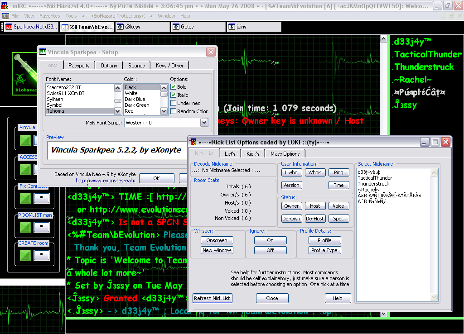This screenshot has height=334, width=464.
Task: Click the green icon under Vinvula
Action: point(25,140)
